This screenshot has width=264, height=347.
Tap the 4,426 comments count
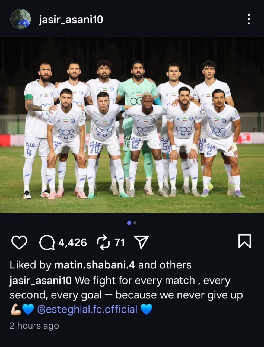(x=73, y=242)
